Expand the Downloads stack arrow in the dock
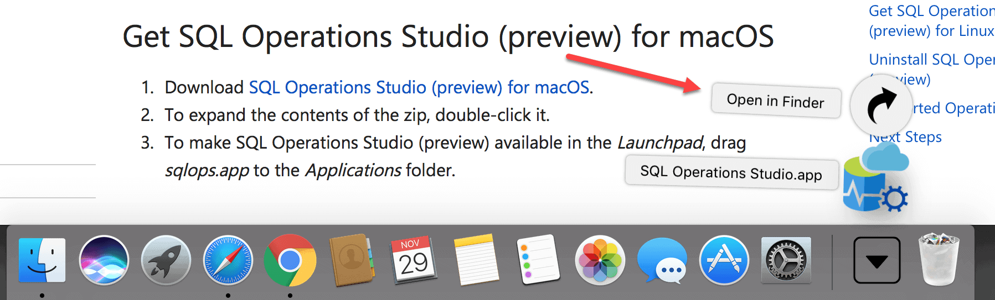 [x=877, y=260]
